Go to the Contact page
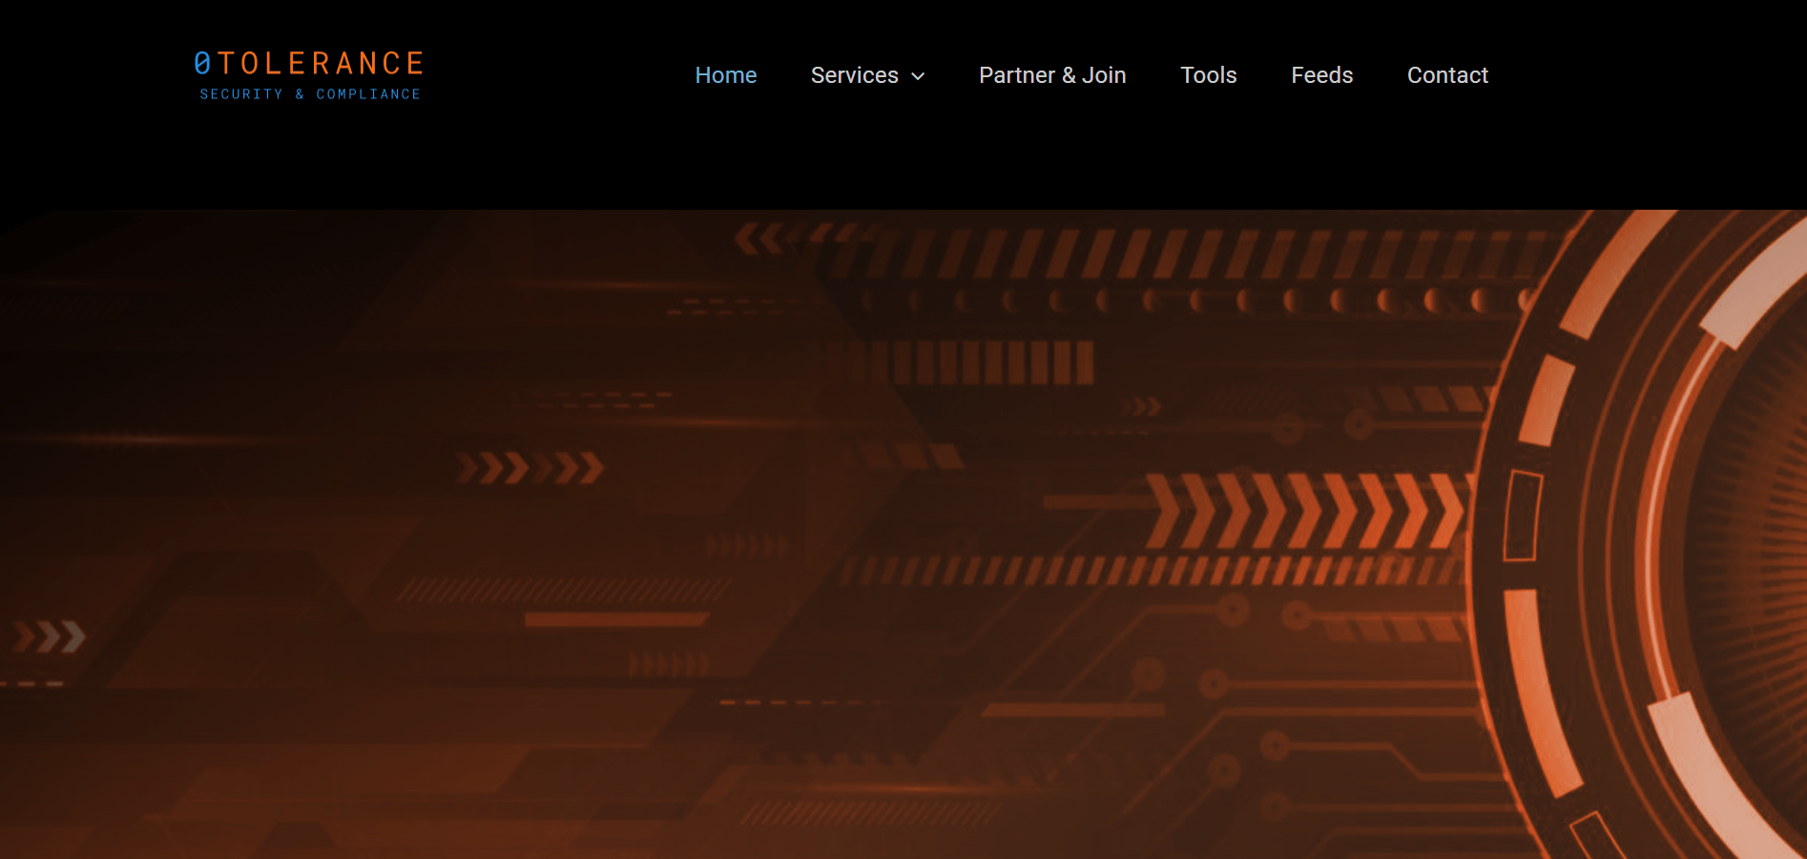The width and height of the screenshot is (1807, 859). tap(1447, 75)
